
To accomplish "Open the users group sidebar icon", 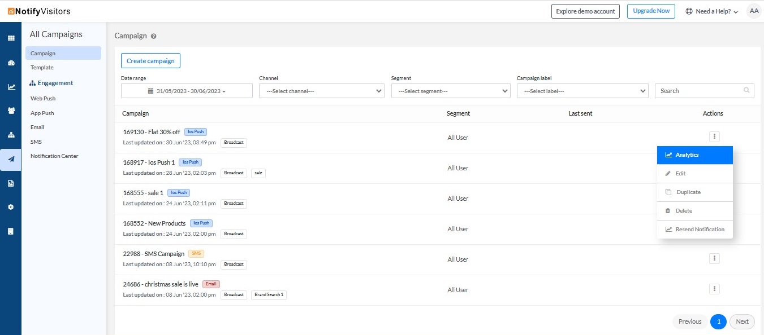I will (x=11, y=111).
